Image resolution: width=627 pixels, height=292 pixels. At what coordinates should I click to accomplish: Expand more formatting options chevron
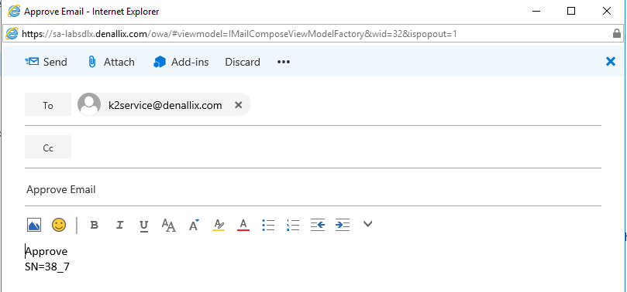point(368,224)
